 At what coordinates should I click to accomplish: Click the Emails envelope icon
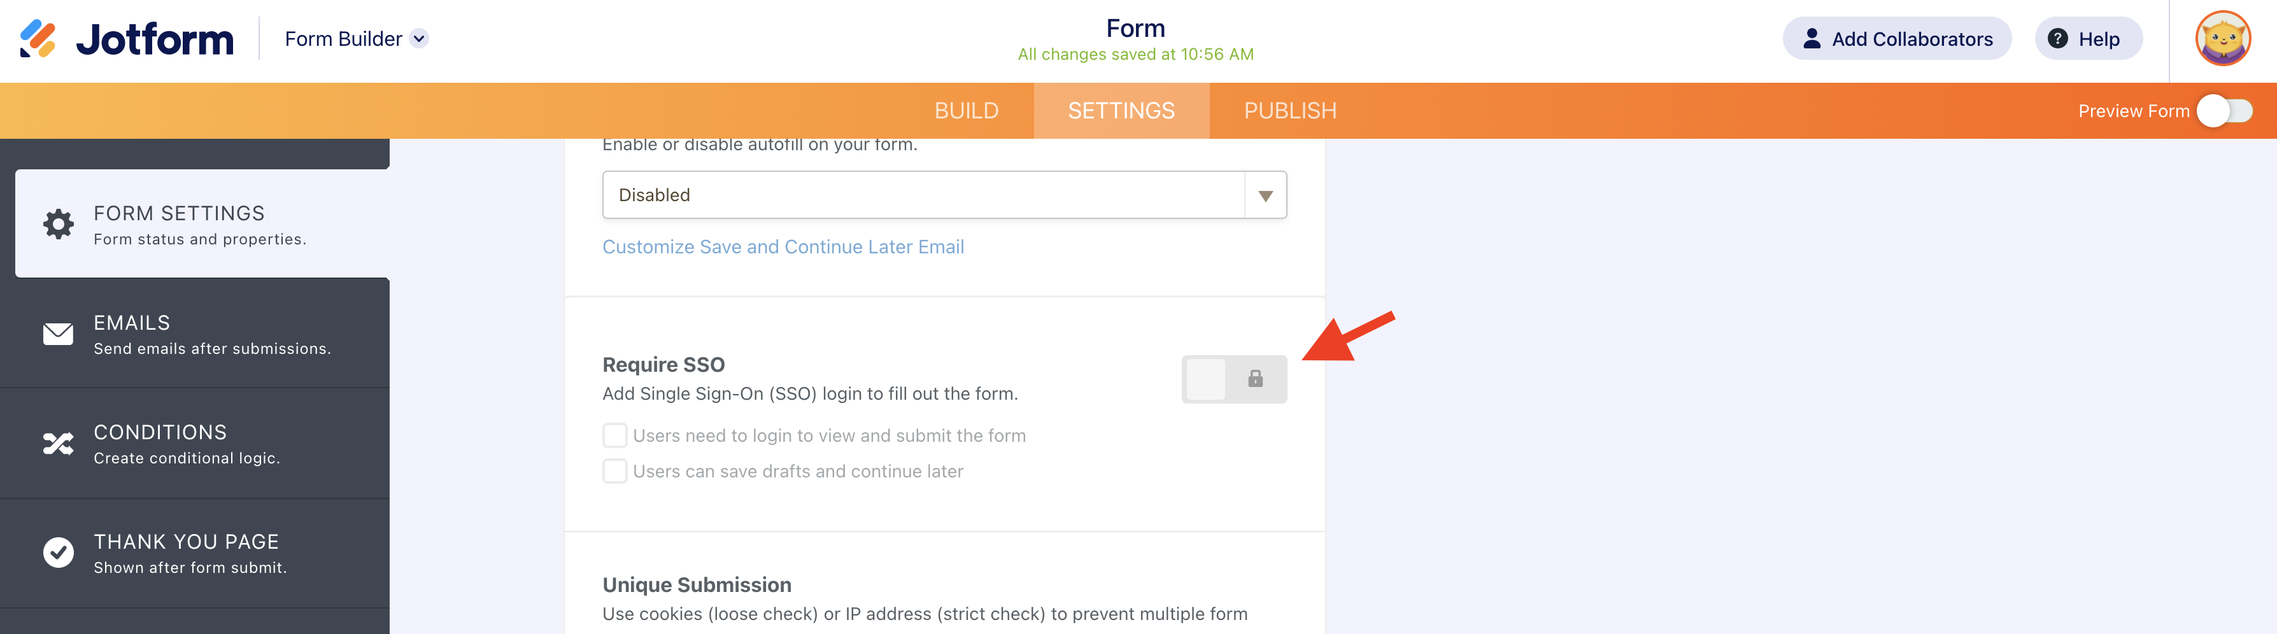coord(59,334)
